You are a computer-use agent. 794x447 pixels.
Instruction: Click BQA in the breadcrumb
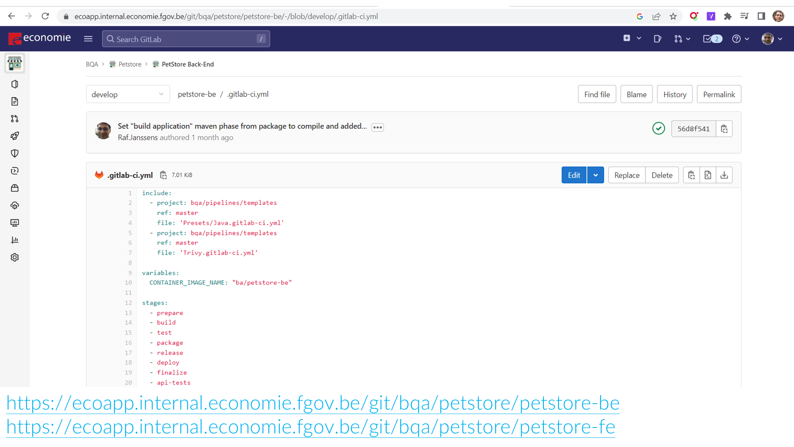[92, 64]
